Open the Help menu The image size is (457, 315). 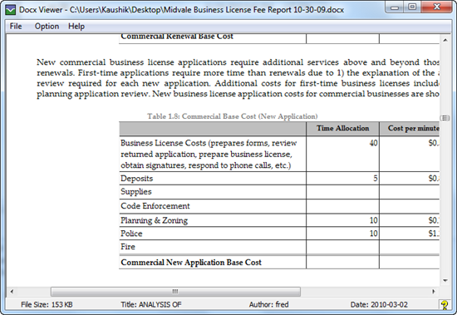click(x=76, y=27)
